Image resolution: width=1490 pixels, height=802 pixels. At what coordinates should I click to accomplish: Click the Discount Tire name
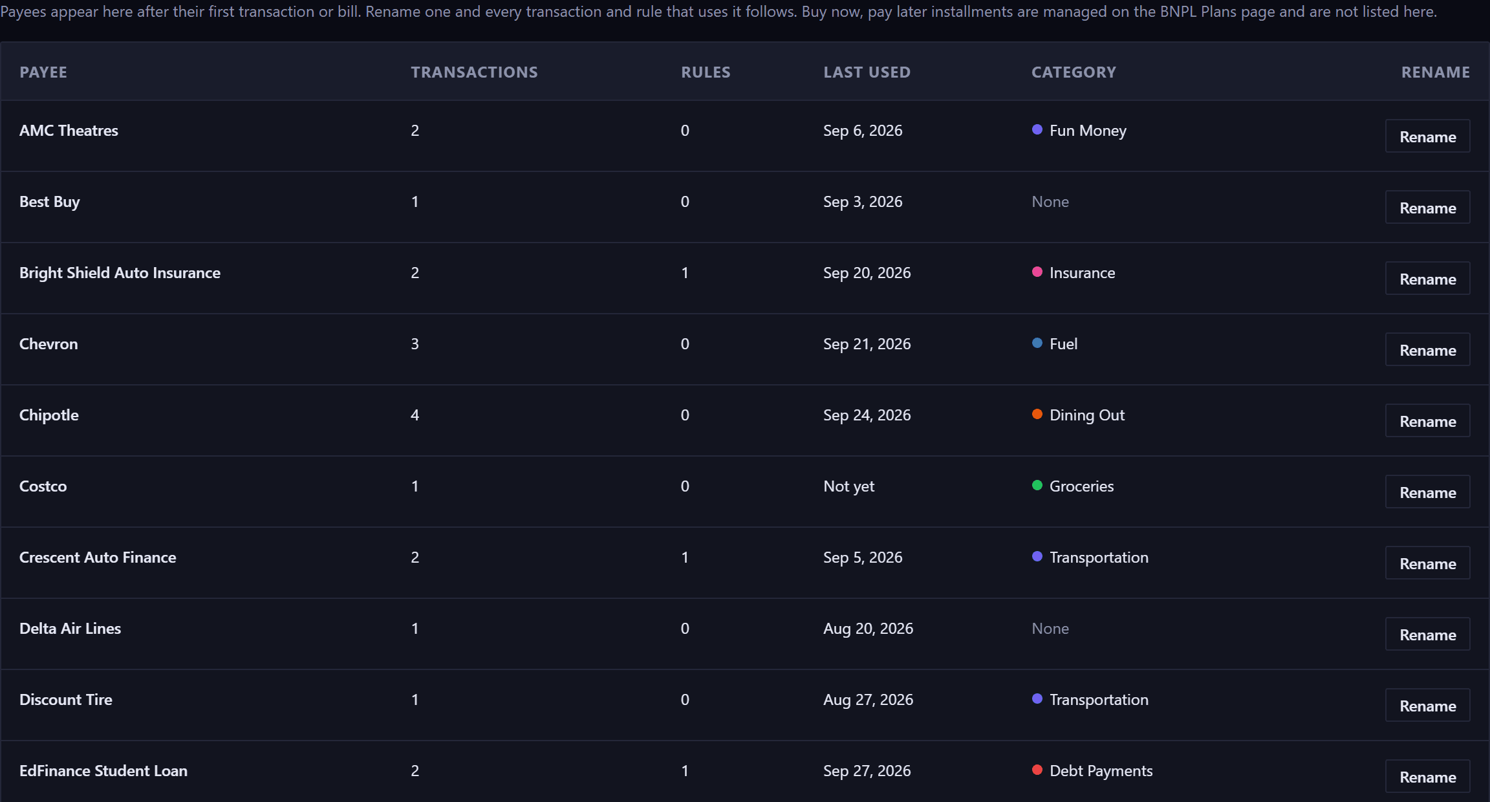pyautogui.click(x=66, y=700)
